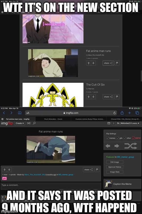142x214 pixels.
Task: Play the running legs gif on detail page
Action: (x=51, y=150)
